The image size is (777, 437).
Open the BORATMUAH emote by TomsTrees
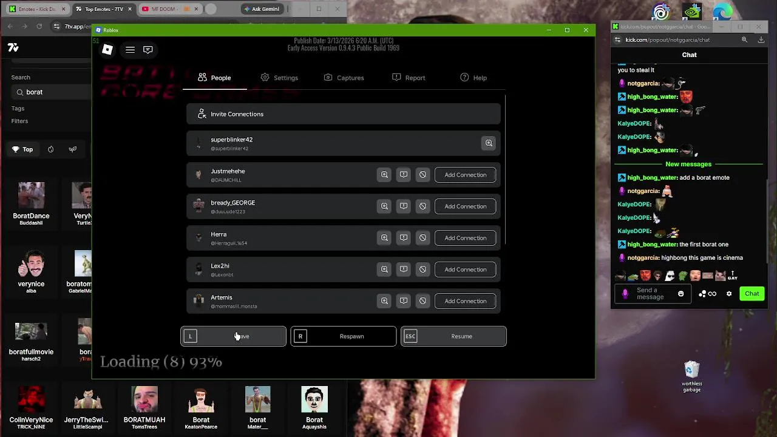144,399
